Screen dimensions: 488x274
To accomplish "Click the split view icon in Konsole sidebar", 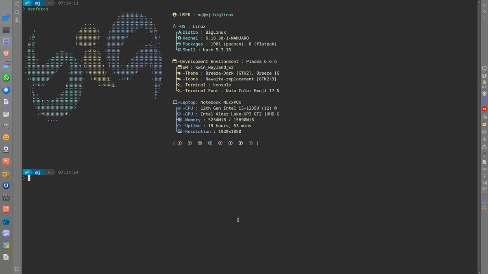I will [17, 19].
